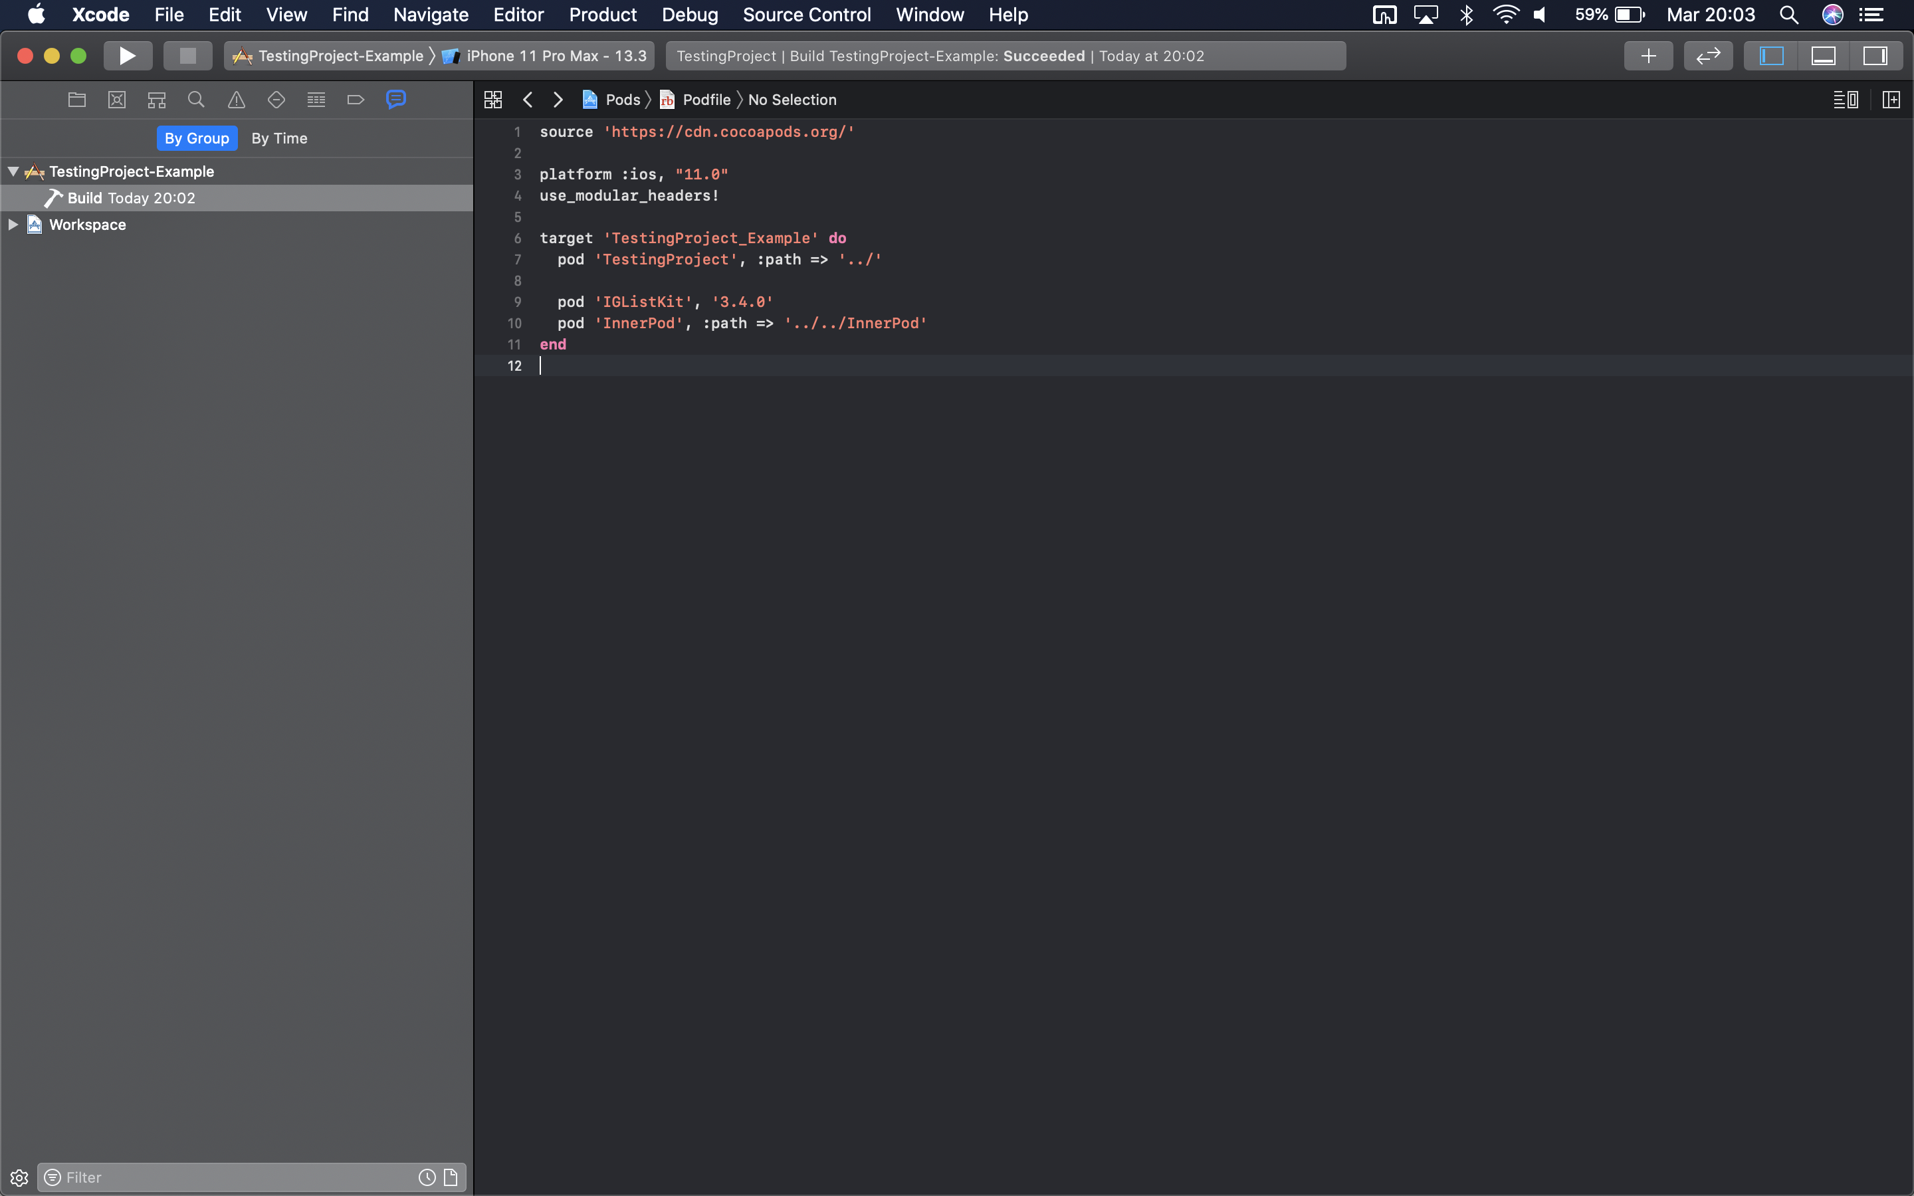Open the Project navigator folder icon
Image resolution: width=1914 pixels, height=1196 pixels.
coord(76,100)
